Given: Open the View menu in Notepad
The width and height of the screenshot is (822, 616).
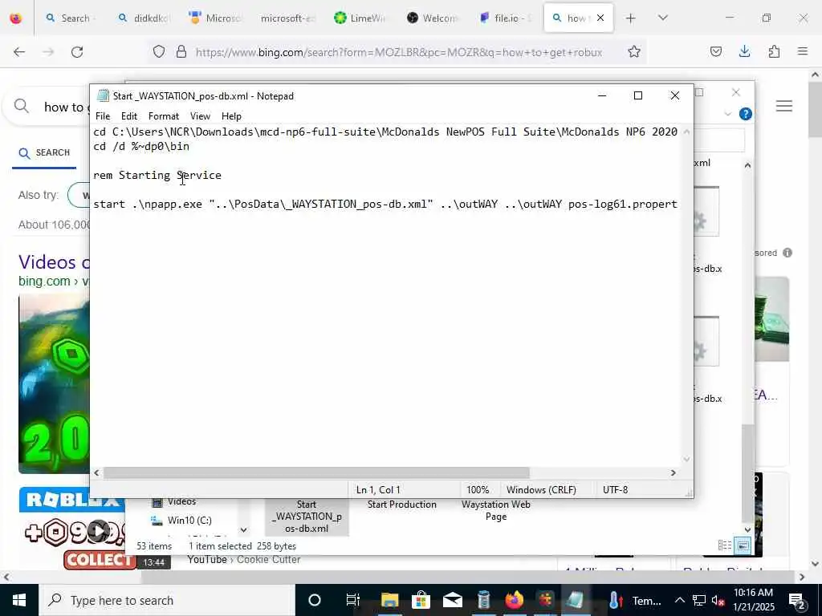Looking at the screenshot, I should pos(200,116).
